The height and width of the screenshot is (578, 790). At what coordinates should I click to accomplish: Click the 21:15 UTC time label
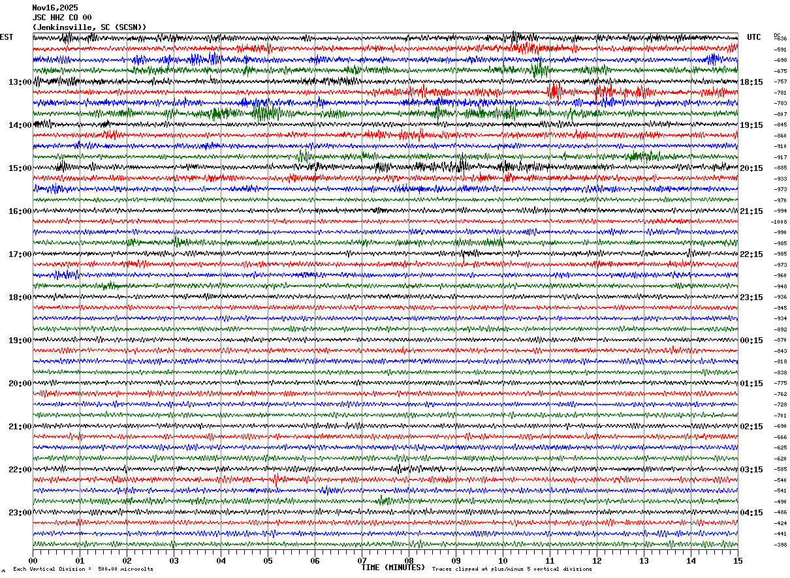751,211
